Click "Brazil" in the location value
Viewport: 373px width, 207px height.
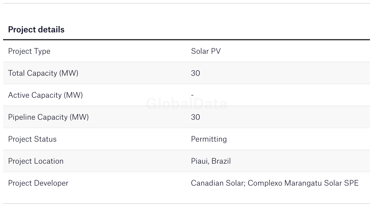221,161
